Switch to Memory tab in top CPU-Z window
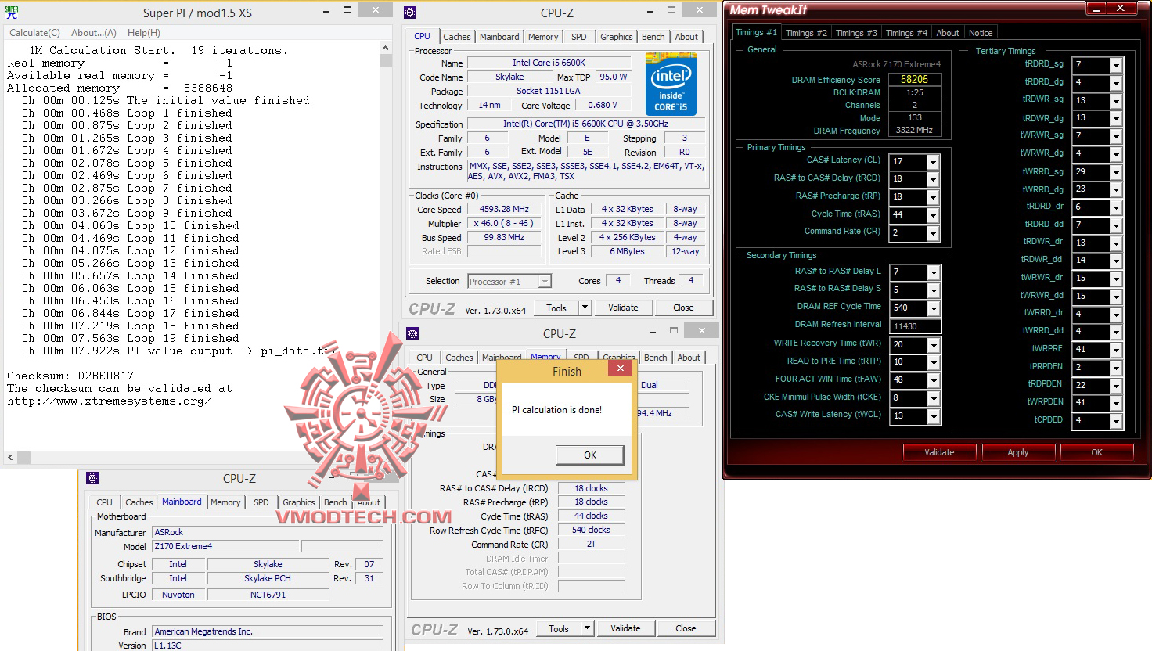The width and height of the screenshot is (1152, 651). 543,37
